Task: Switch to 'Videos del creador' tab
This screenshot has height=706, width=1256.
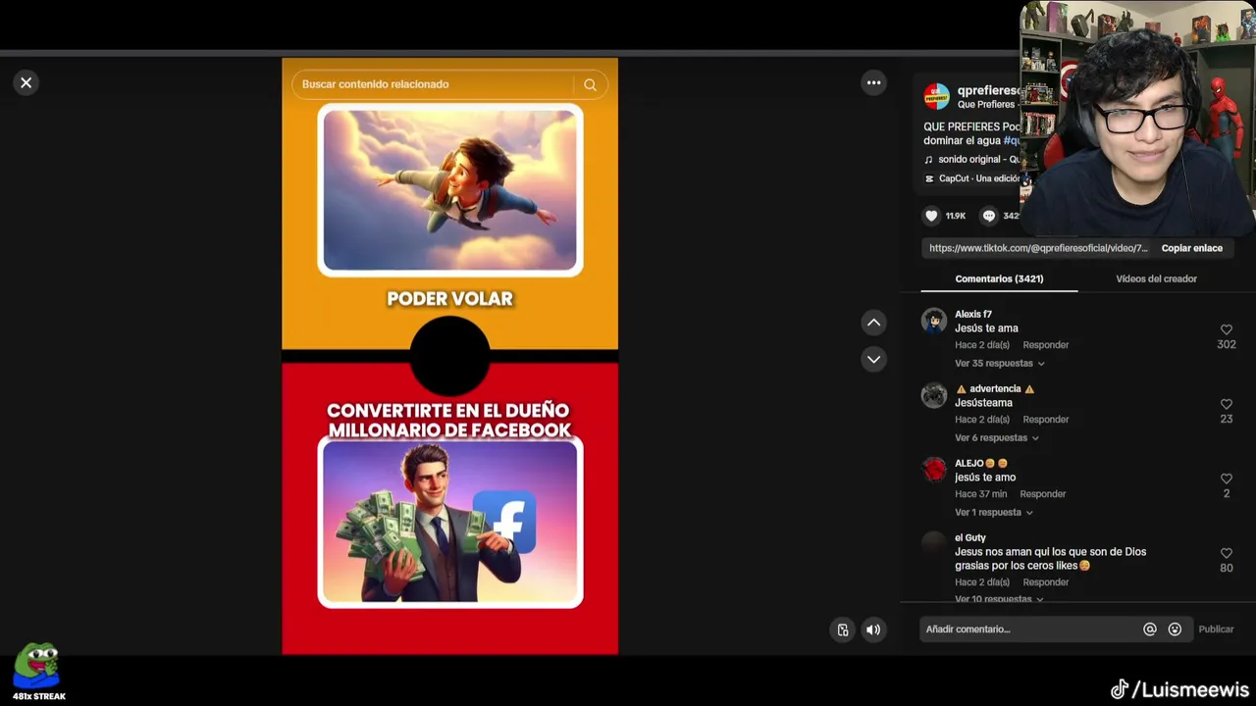Action: coord(1156,278)
